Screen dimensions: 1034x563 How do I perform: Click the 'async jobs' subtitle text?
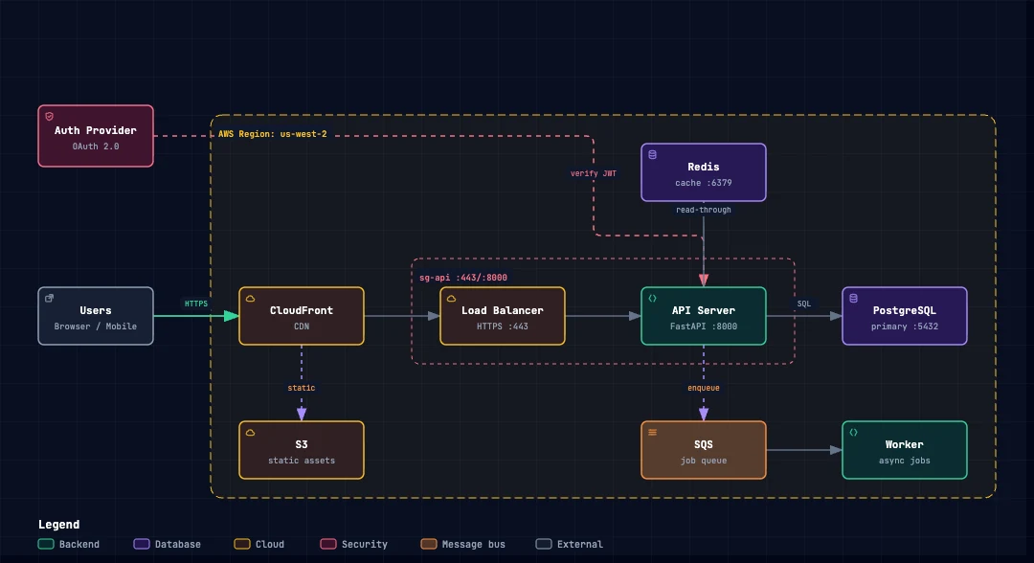tap(905, 461)
